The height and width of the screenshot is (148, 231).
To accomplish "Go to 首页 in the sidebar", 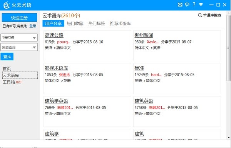I will coord(7,69).
